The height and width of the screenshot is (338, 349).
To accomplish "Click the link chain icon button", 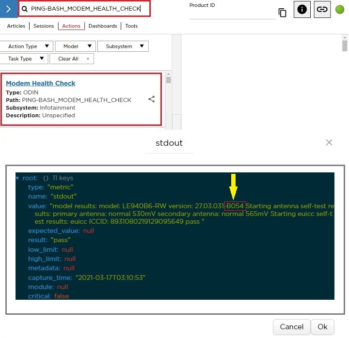I will click(x=322, y=9).
